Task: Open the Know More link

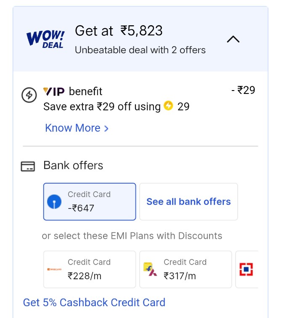Action: pyautogui.click(x=73, y=128)
